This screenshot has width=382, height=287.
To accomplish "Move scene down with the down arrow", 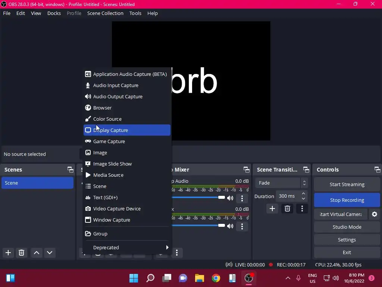I will click(50, 253).
